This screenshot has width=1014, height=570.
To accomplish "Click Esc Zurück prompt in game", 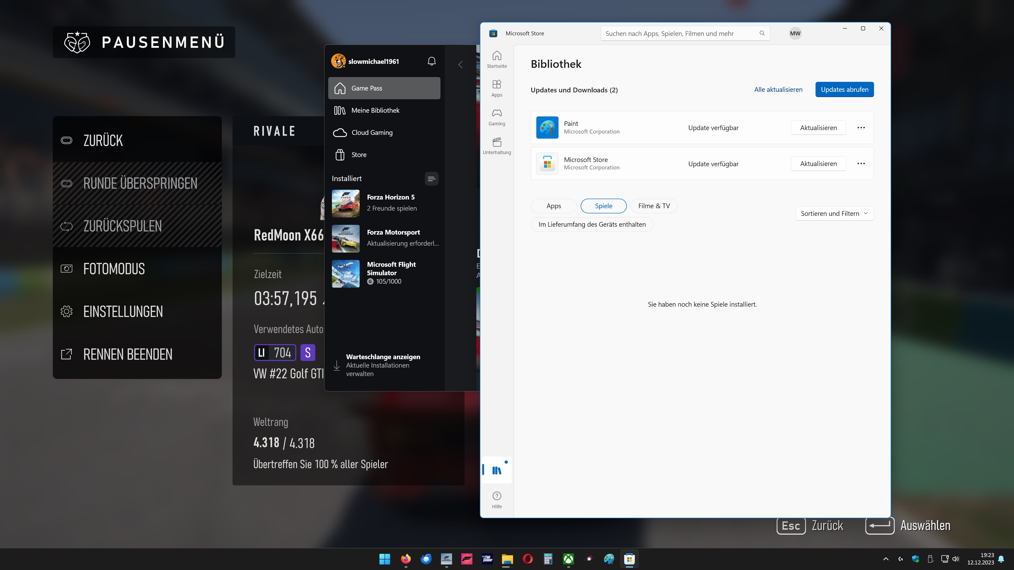I will click(x=810, y=526).
